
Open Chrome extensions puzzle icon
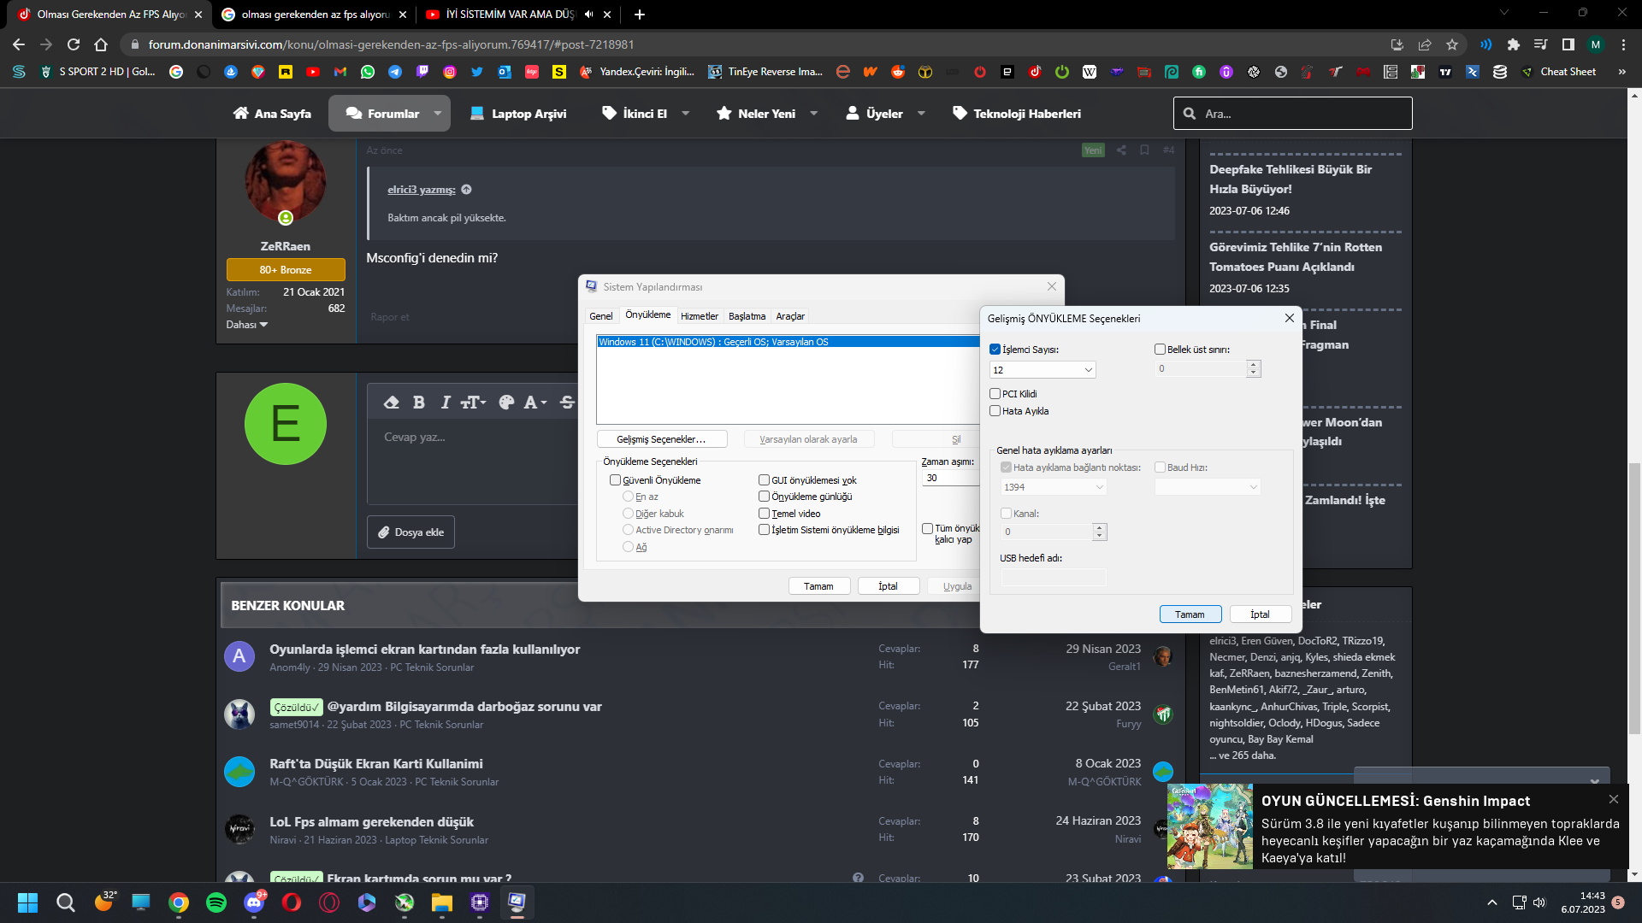coord(1514,44)
